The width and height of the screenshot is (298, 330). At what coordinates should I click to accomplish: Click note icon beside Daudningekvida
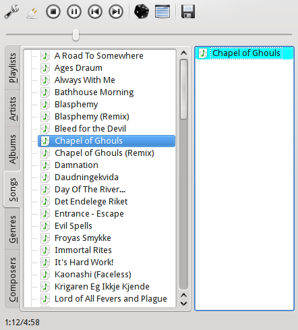(45, 177)
